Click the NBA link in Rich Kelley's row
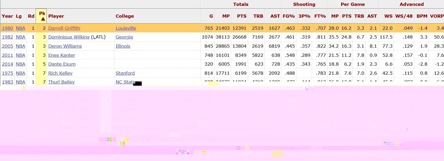444x161 pixels. (20, 73)
